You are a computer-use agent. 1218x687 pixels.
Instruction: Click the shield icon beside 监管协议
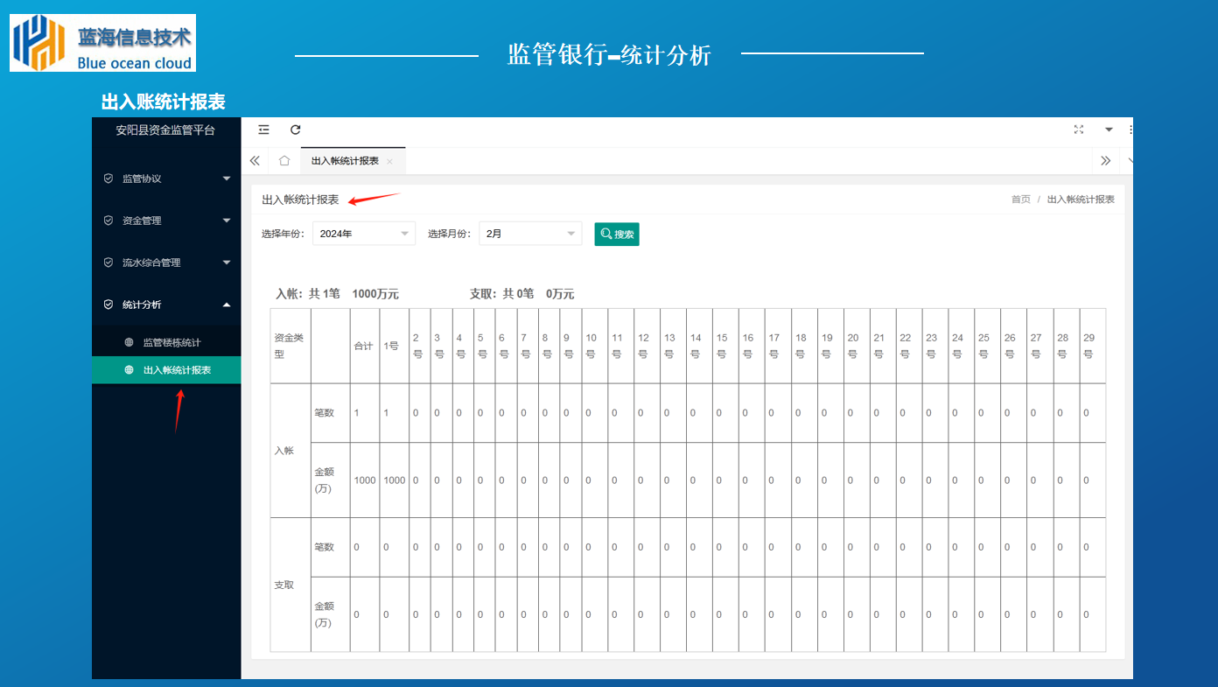click(108, 179)
